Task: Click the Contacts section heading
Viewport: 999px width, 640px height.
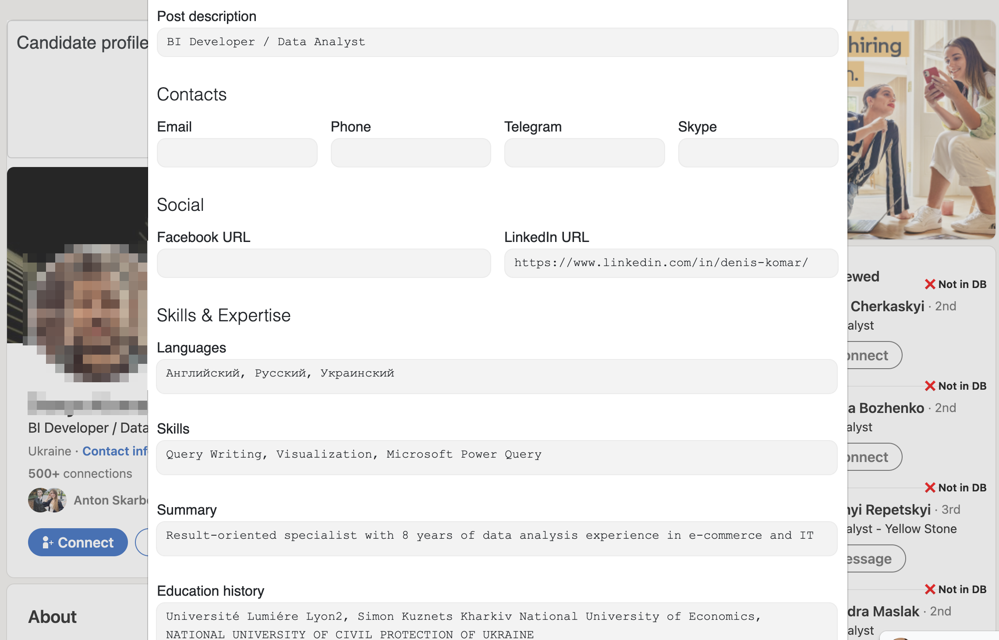Action: click(x=191, y=94)
